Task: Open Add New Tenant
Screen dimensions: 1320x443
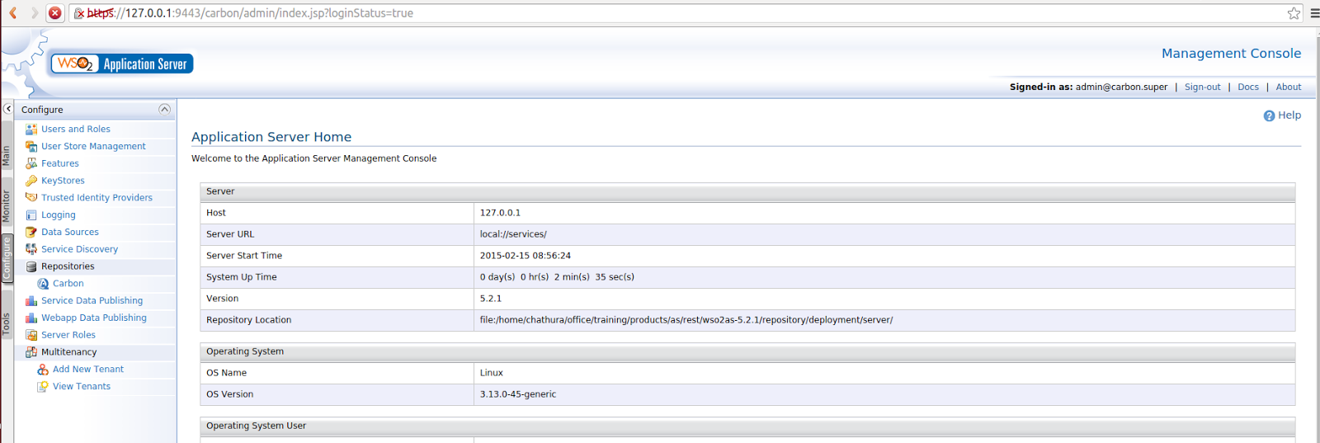Action: pyautogui.click(x=88, y=369)
